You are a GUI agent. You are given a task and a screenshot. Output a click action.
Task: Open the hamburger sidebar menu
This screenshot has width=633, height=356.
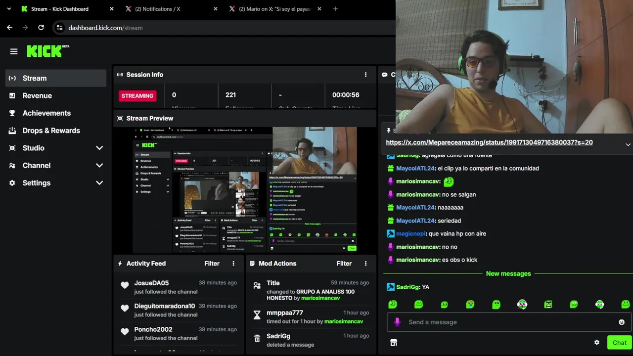tap(14, 51)
